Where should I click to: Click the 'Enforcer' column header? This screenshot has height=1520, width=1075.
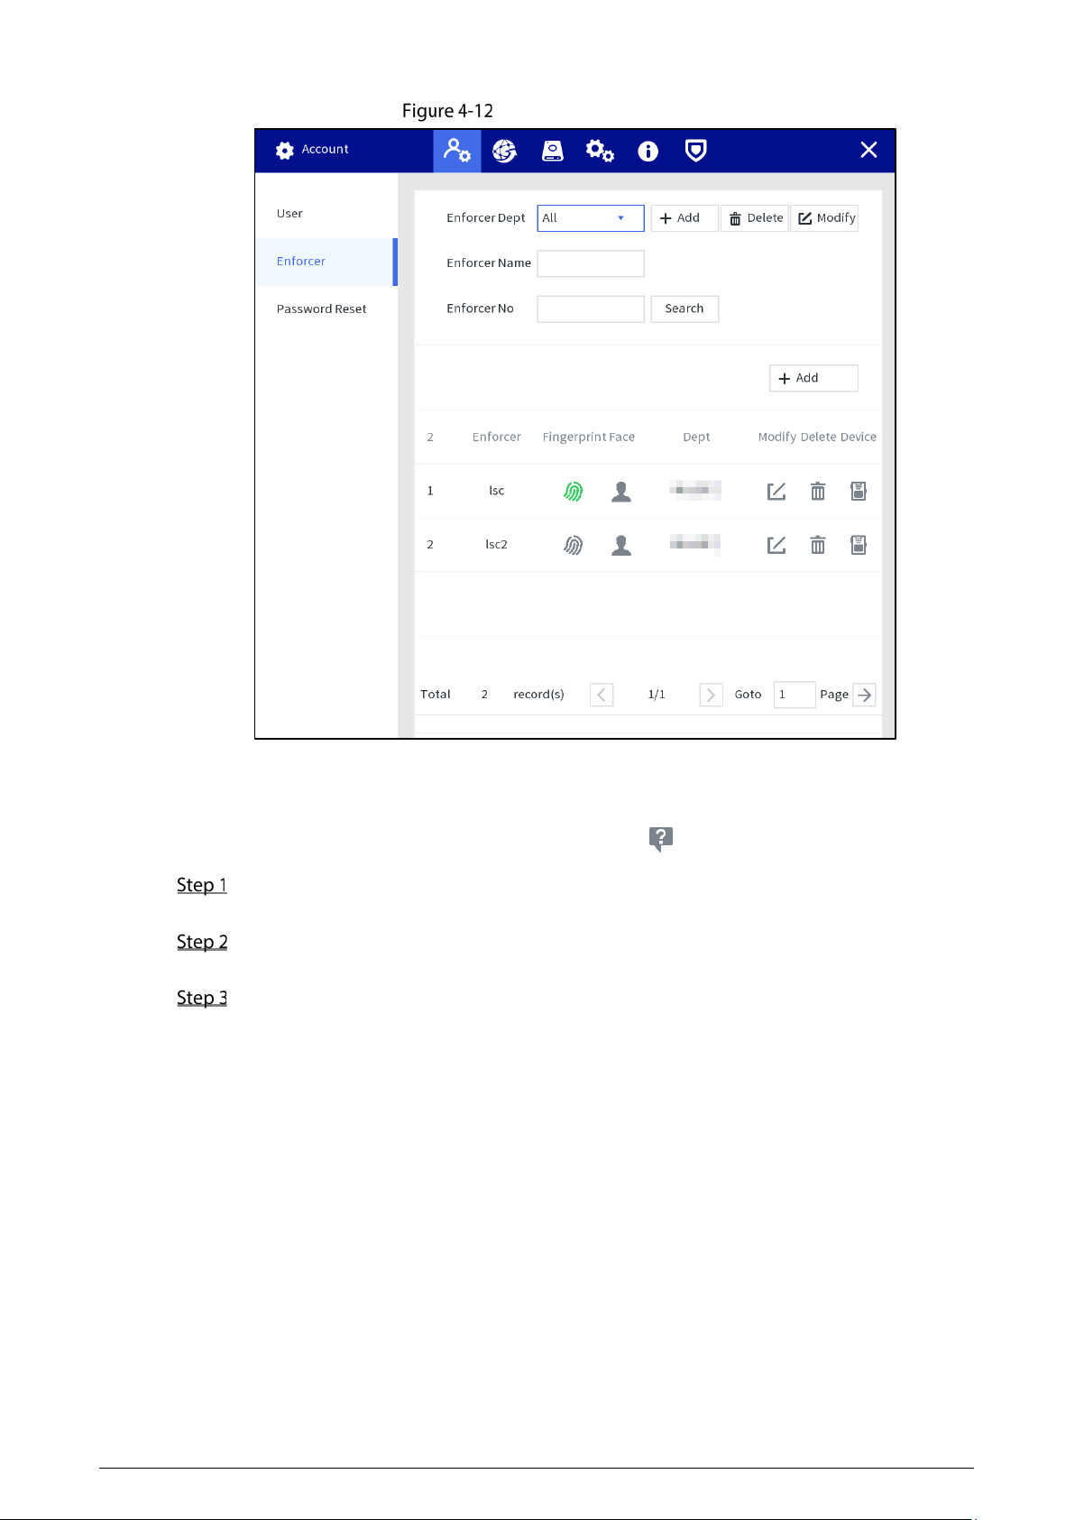(x=497, y=438)
